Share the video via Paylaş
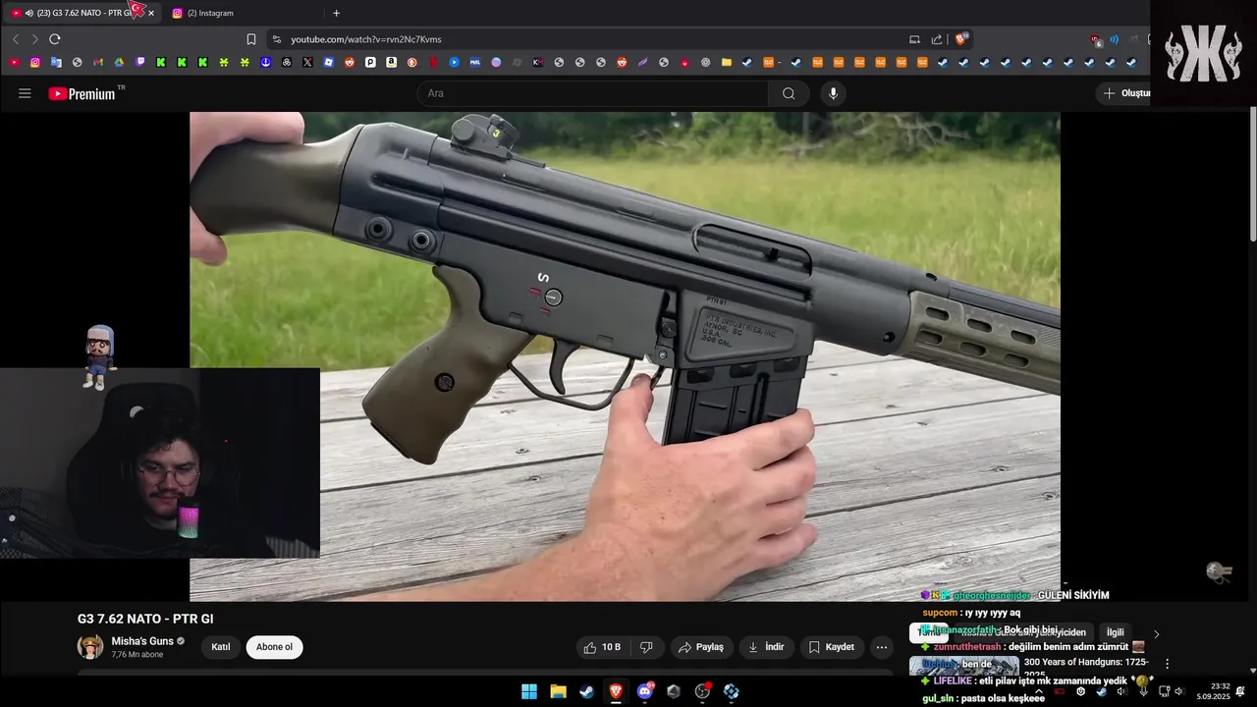Image resolution: width=1257 pixels, height=707 pixels. pos(701,647)
